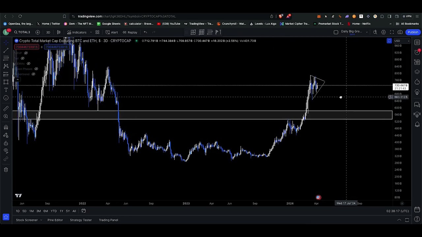Image resolution: width=422 pixels, height=237 pixels.
Task: Select the text annotation tool
Action: (6, 90)
